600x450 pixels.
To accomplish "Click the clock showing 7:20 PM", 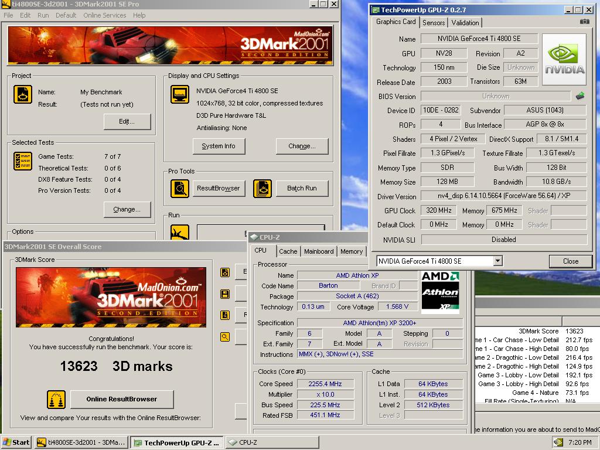I will pos(579,442).
